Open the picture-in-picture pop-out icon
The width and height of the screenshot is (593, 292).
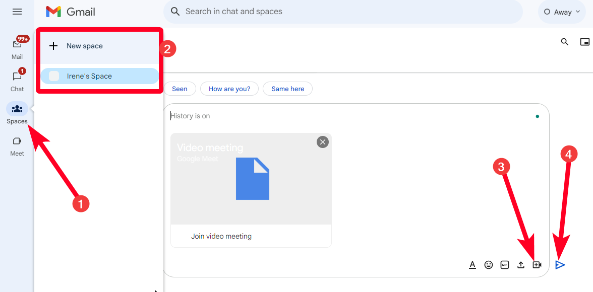click(x=585, y=42)
